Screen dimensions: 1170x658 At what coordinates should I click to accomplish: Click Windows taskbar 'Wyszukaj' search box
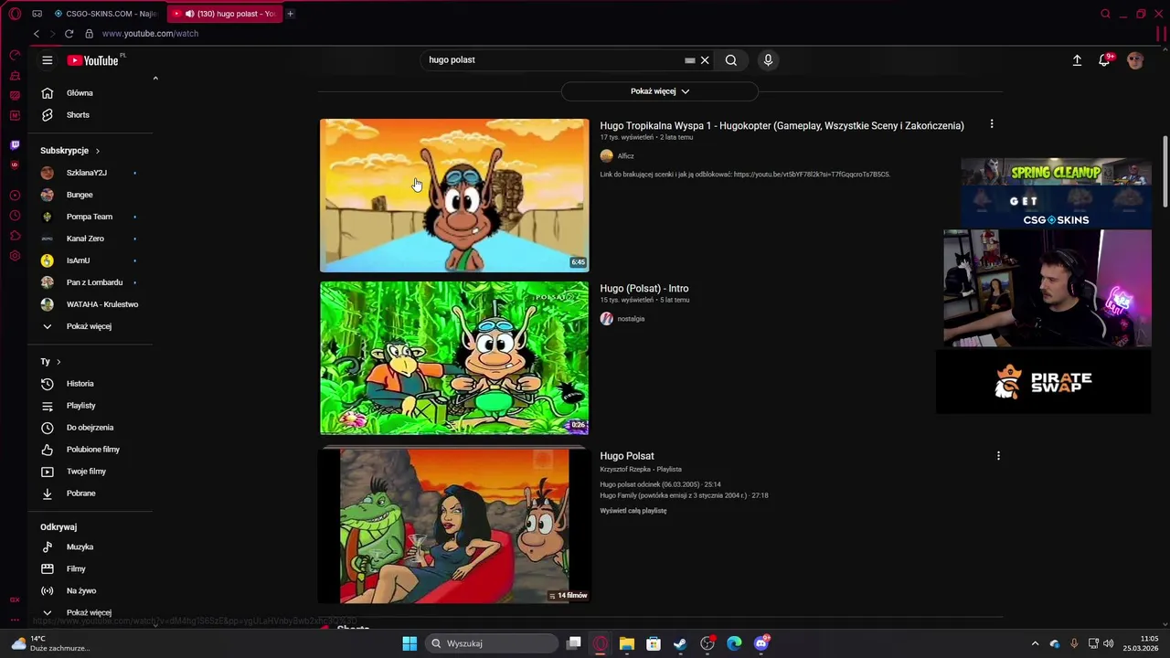[494, 643]
